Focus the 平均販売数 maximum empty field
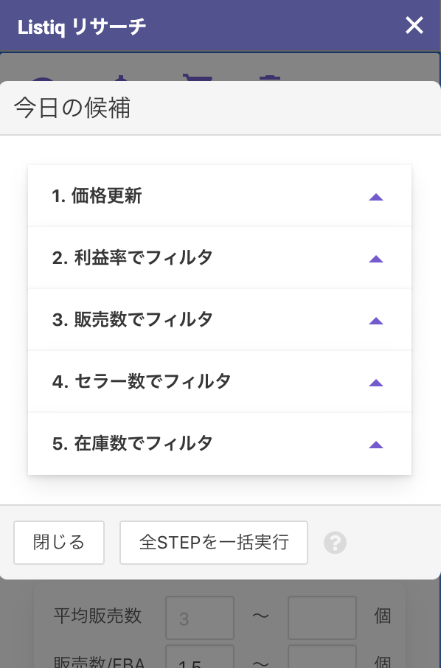Image resolution: width=441 pixels, height=668 pixels. click(322, 618)
